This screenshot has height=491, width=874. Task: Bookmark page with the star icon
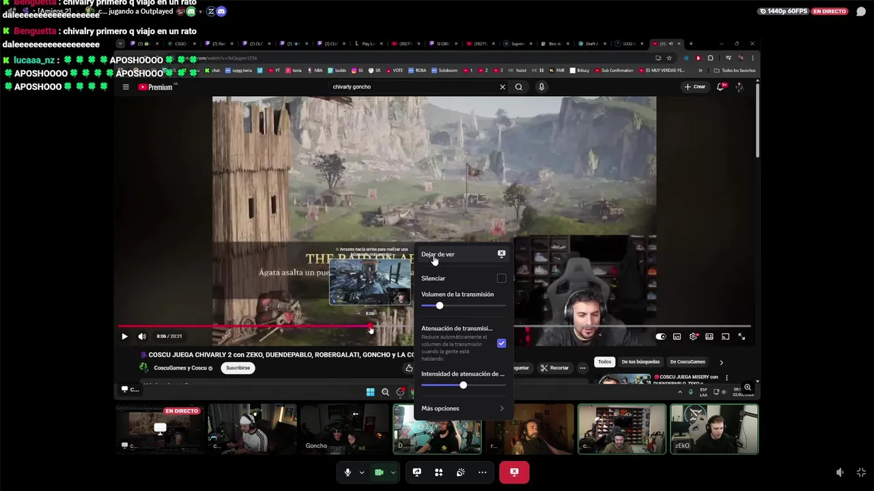point(669,58)
